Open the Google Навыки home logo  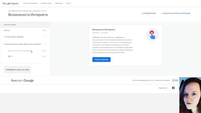pos(10,3)
